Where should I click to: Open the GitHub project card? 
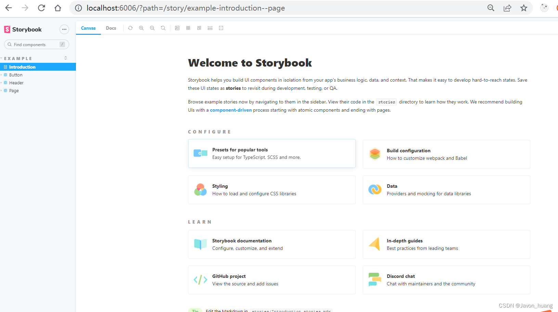click(x=272, y=280)
